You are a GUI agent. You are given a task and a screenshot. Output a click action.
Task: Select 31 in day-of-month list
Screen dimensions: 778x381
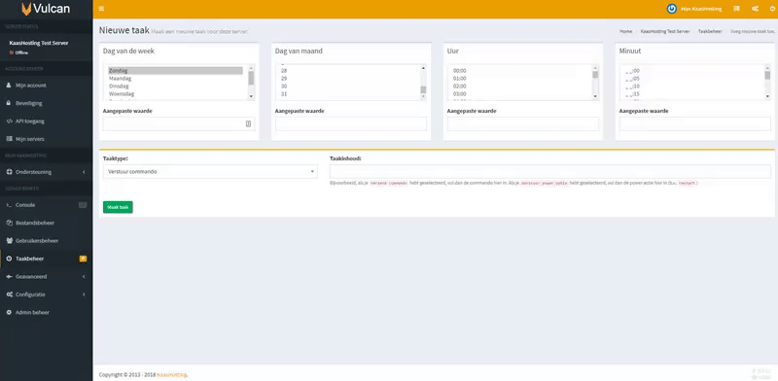pyautogui.click(x=347, y=93)
